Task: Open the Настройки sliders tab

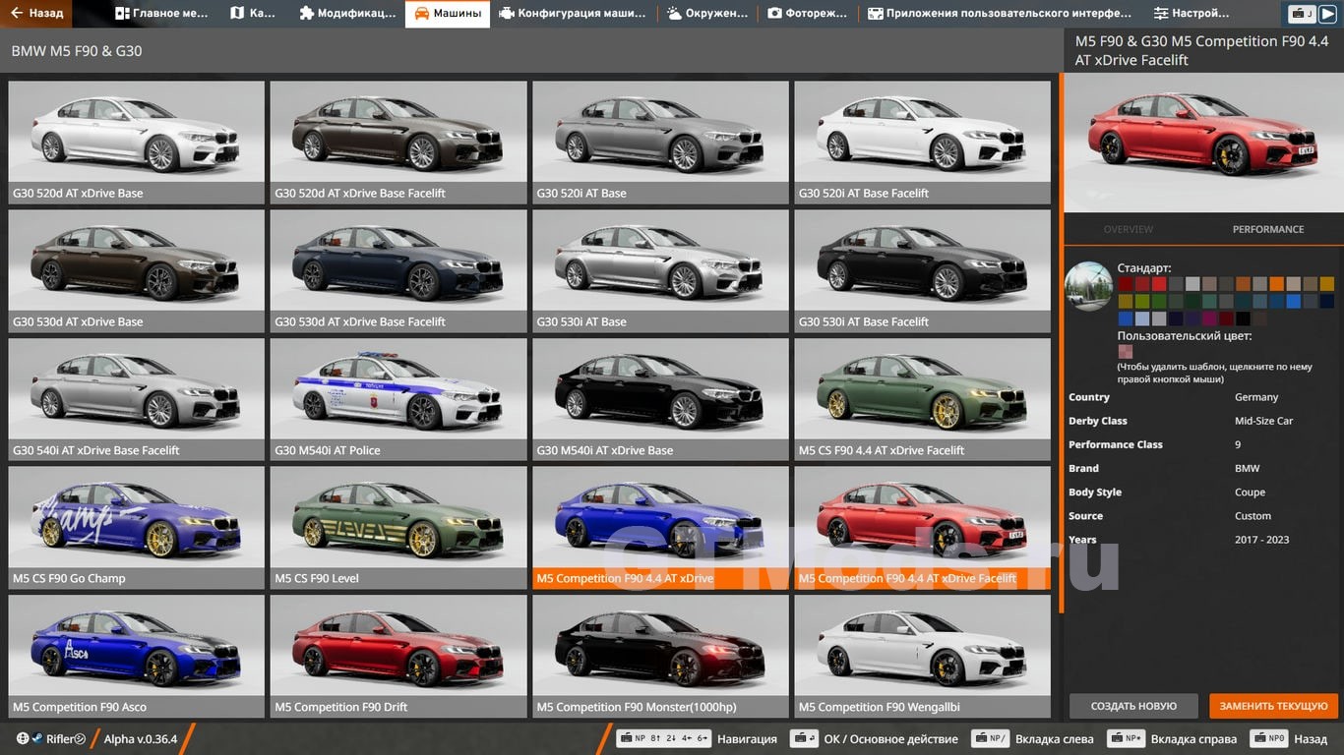Action: point(1191,14)
